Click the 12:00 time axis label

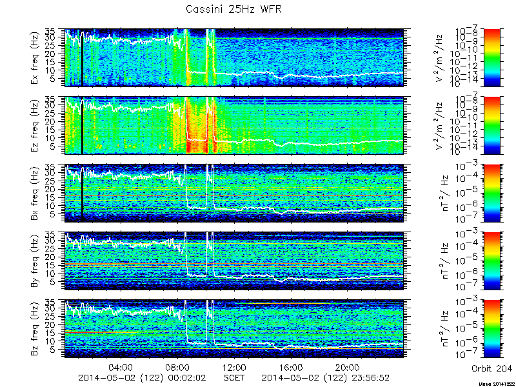pyautogui.click(x=234, y=367)
